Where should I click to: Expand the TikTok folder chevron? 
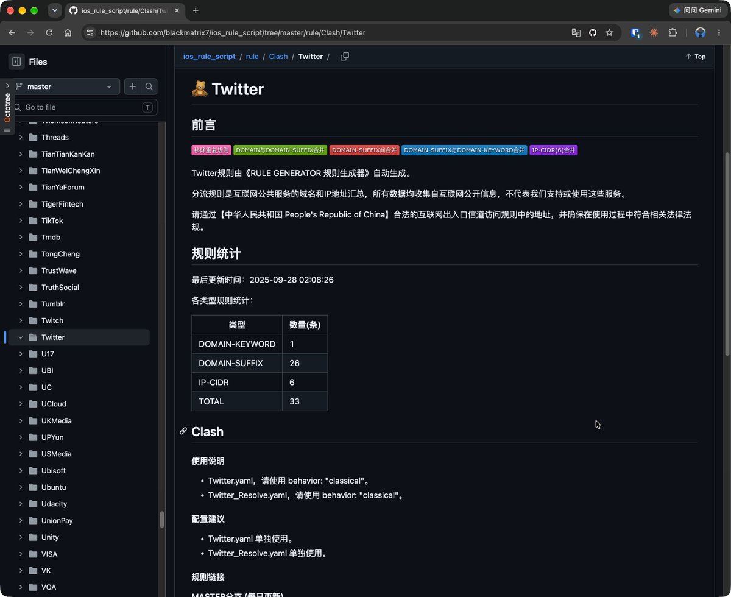point(21,221)
